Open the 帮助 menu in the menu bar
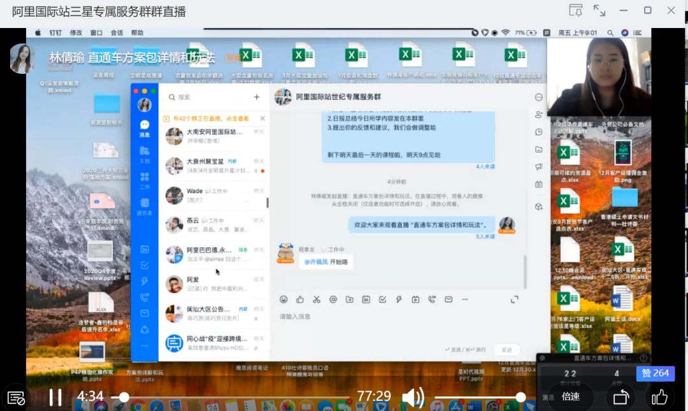 [x=137, y=32]
